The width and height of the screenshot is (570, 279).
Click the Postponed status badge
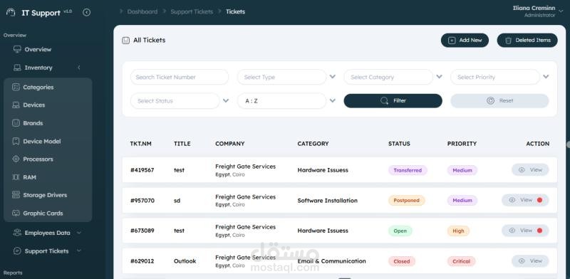[406, 200]
